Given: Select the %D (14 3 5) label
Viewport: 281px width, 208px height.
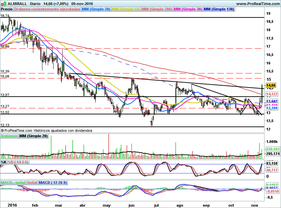Looking at the screenshot, I should pos(18,162).
